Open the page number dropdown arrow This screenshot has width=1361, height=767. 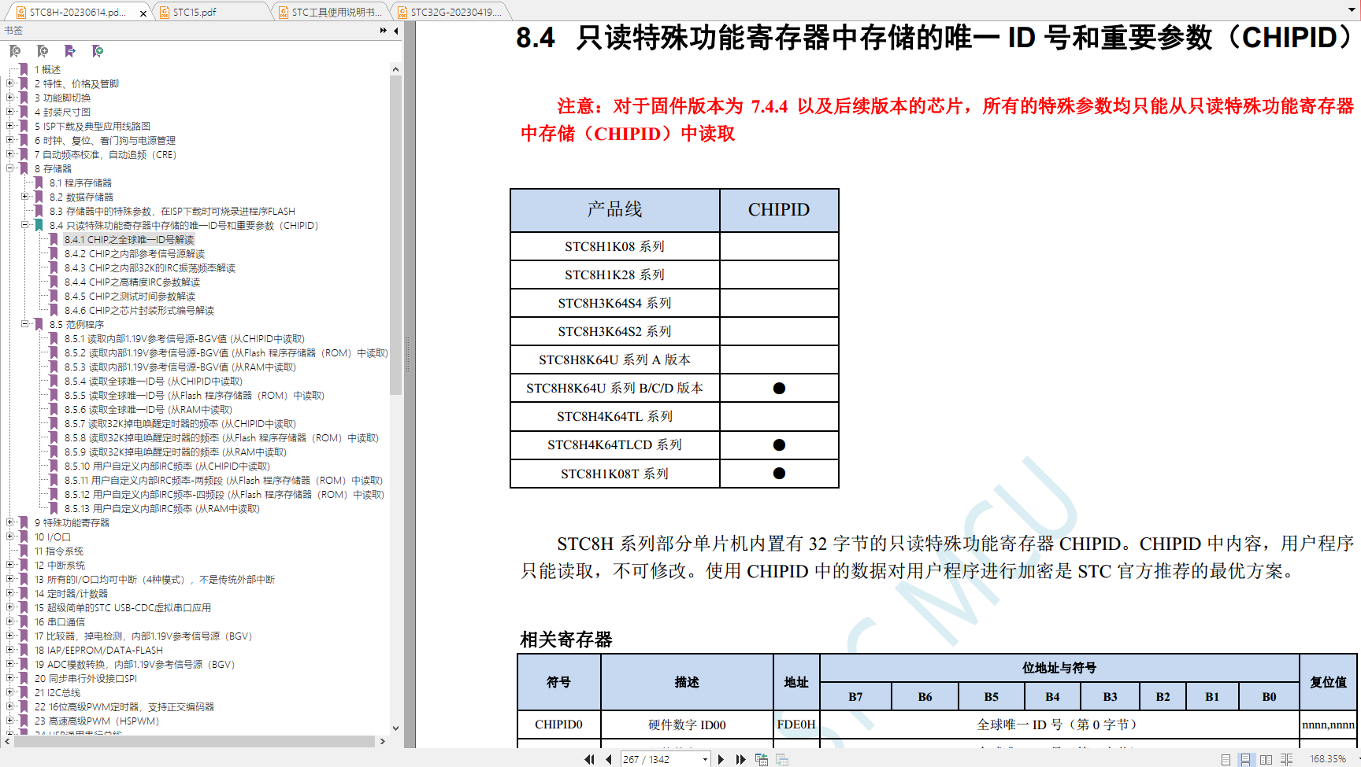click(705, 759)
